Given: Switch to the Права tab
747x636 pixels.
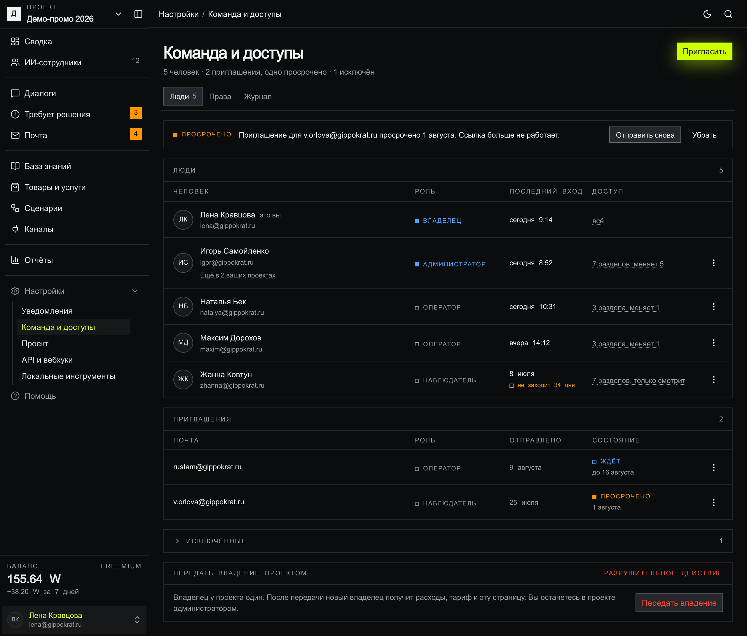Looking at the screenshot, I should [220, 96].
